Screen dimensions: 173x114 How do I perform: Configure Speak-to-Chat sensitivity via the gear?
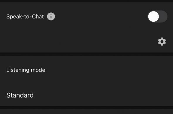point(162,42)
